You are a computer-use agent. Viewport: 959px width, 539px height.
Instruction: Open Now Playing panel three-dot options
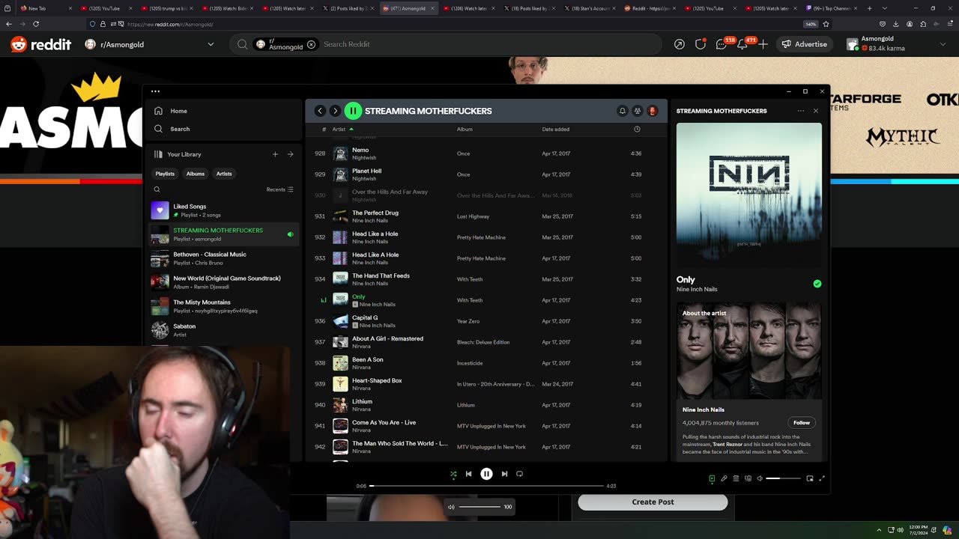click(801, 111)
